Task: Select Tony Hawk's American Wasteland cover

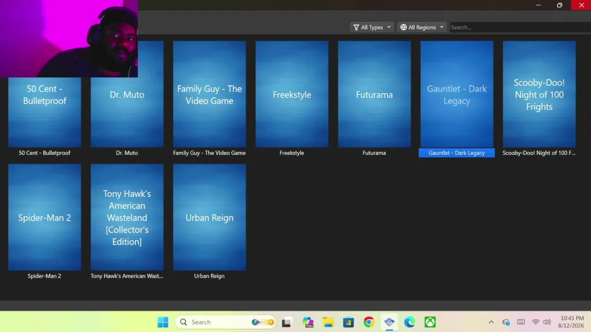Action: (x=127, y=217)
